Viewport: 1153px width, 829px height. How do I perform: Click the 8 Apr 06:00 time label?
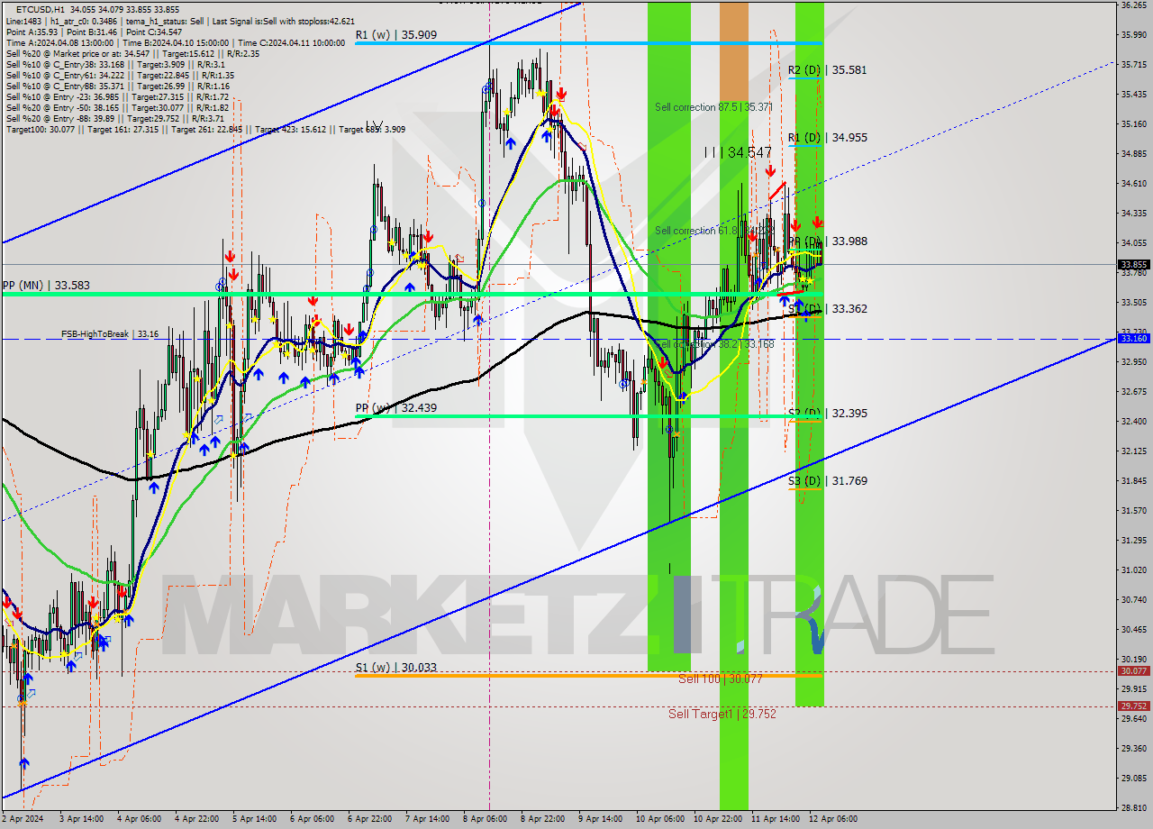pyautogui.click(x=486, y=819)
